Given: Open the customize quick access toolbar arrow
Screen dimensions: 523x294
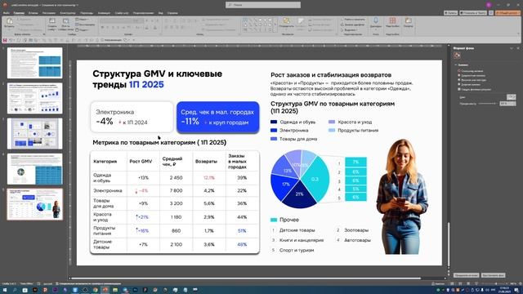Looking at the screenshot, I should click(133, 40).
